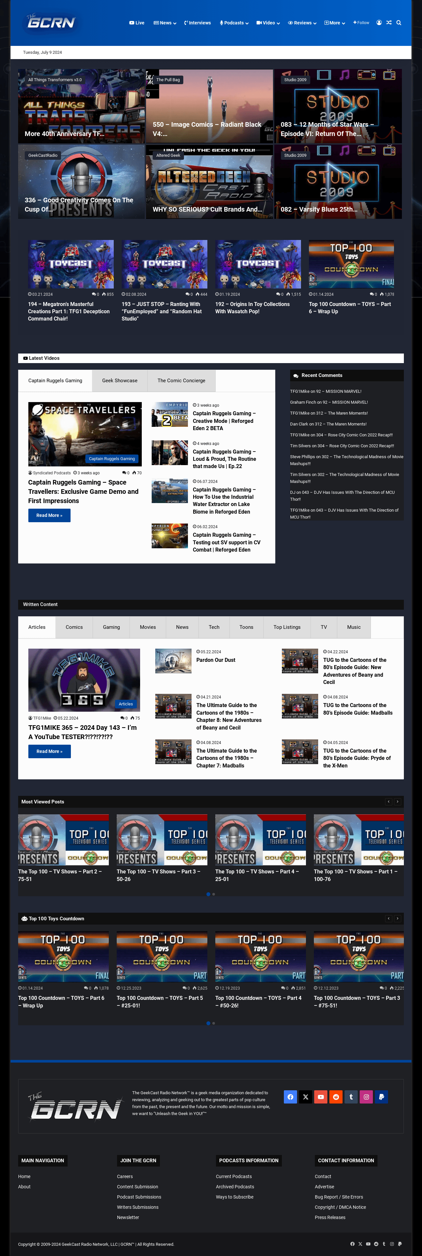422x1256 pixels.
Task: Click small Reddit icon in copyright bar
Action: [376, 1243]
